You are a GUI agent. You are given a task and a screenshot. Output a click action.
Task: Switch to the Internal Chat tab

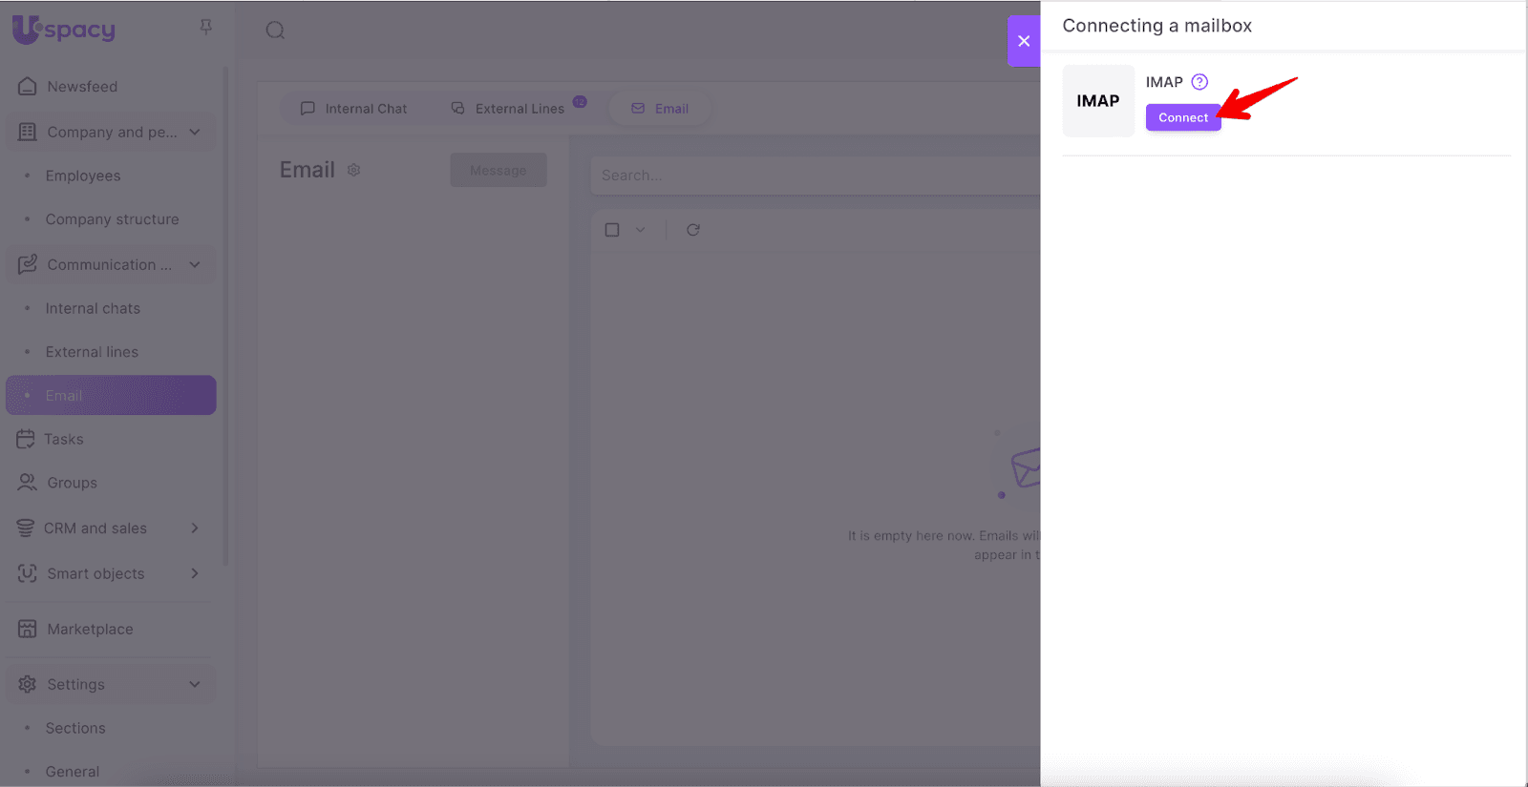tap(354, 109)
